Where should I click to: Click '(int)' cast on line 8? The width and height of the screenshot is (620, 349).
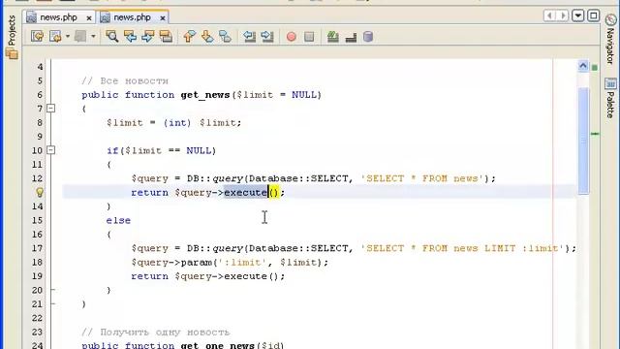(177, 123)
